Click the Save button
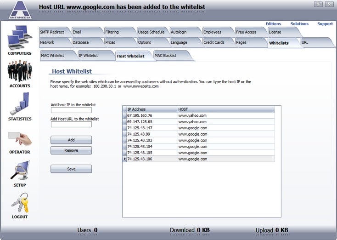Viewport: 337px width, 240px height. coord(71,169)
